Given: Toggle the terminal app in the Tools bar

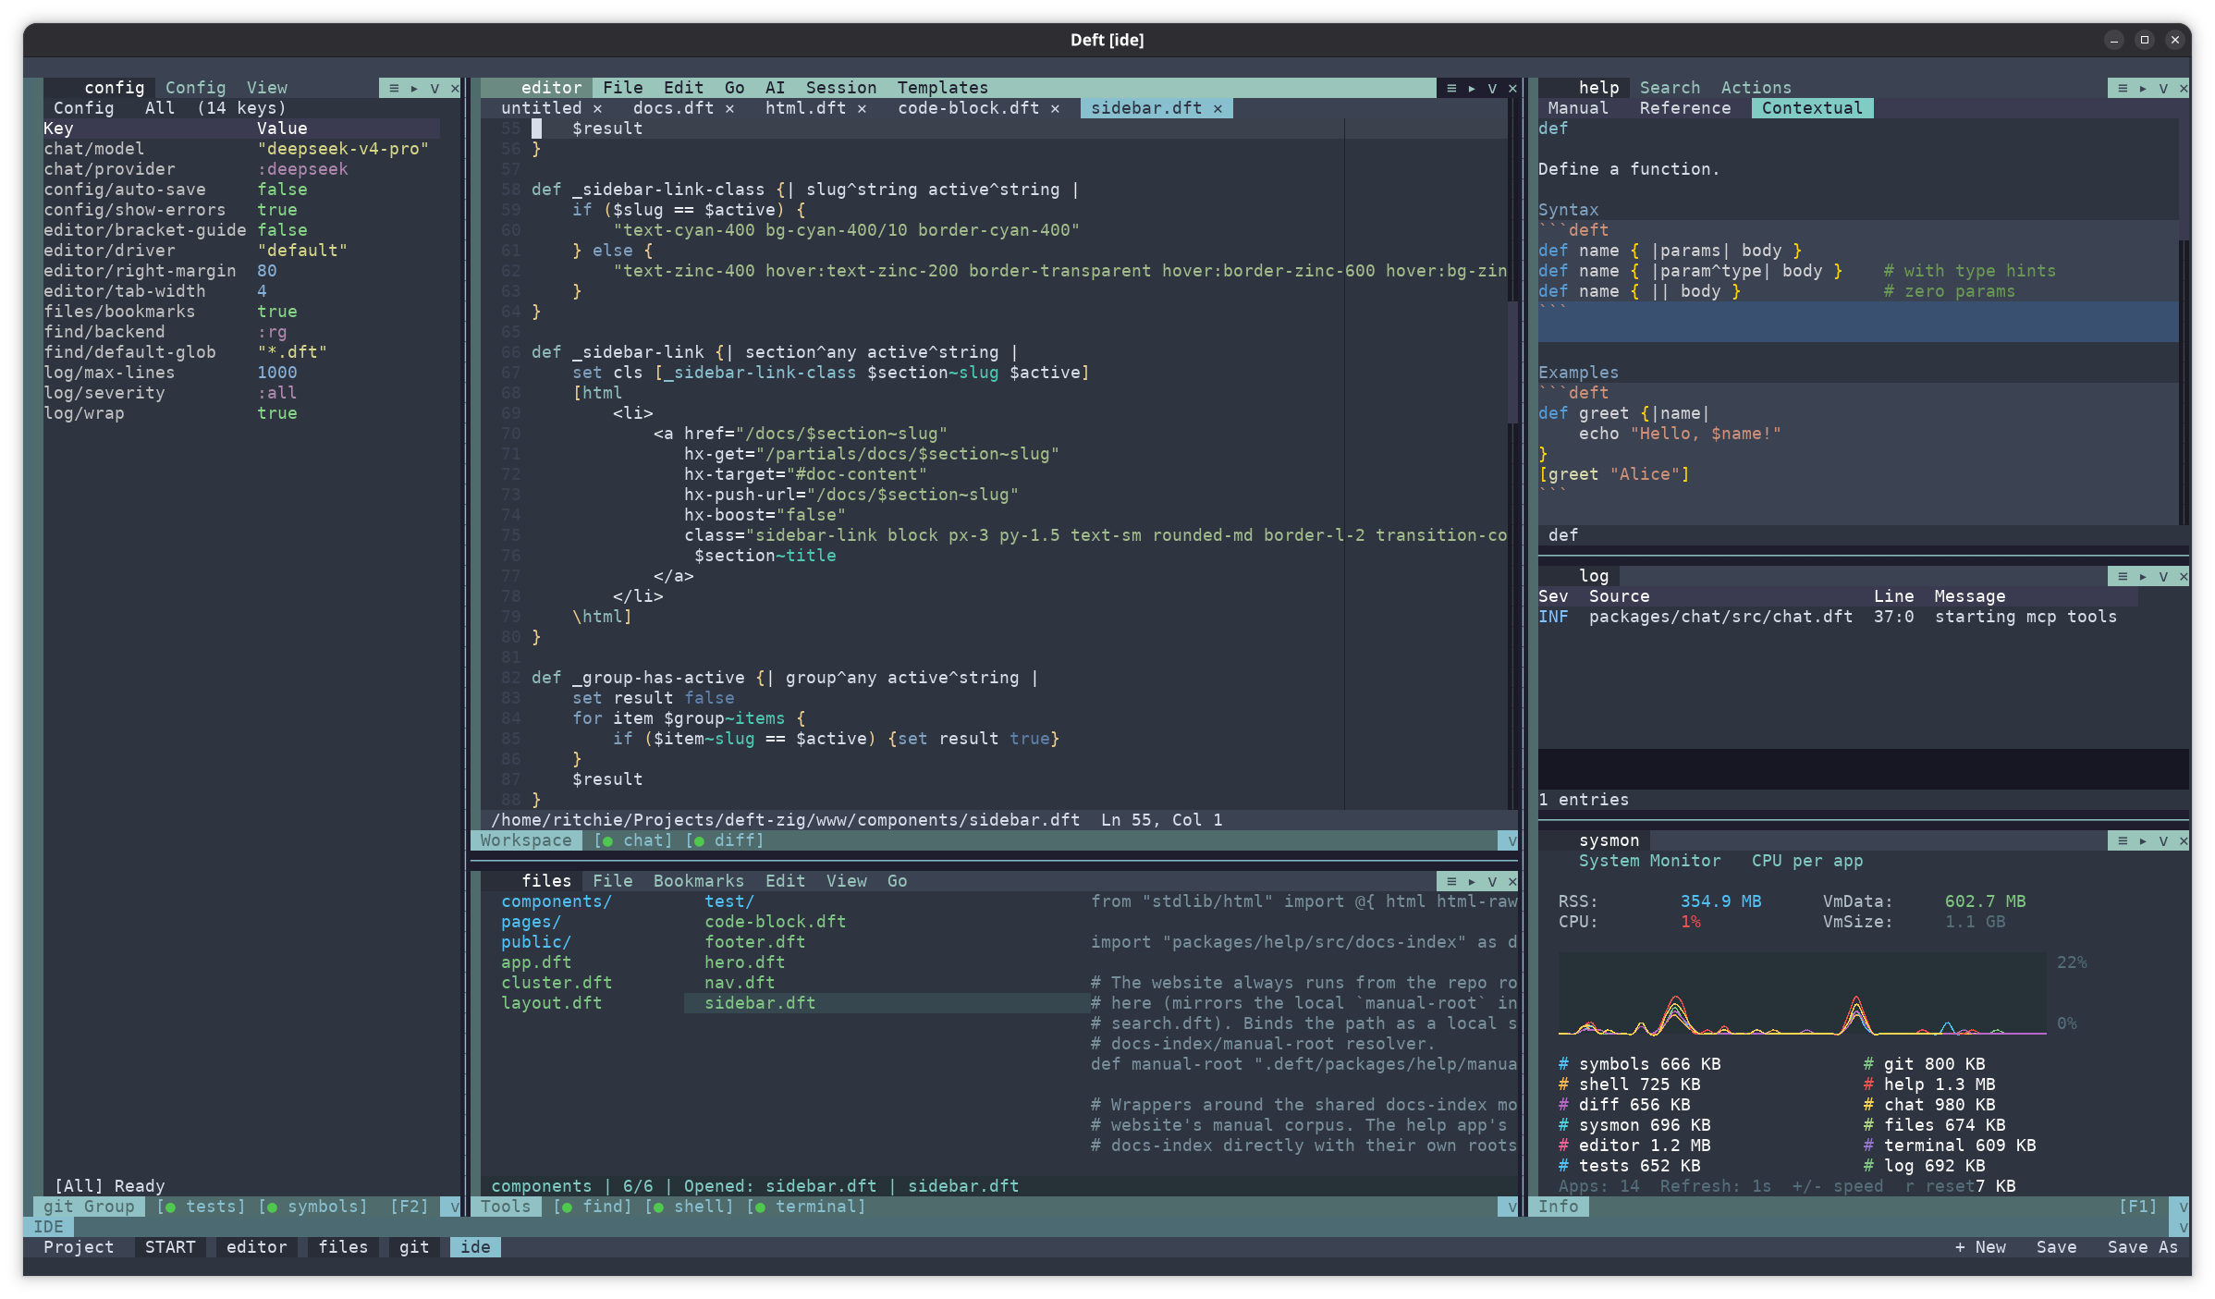Looking at the screenshot, I should [806, 1207].
